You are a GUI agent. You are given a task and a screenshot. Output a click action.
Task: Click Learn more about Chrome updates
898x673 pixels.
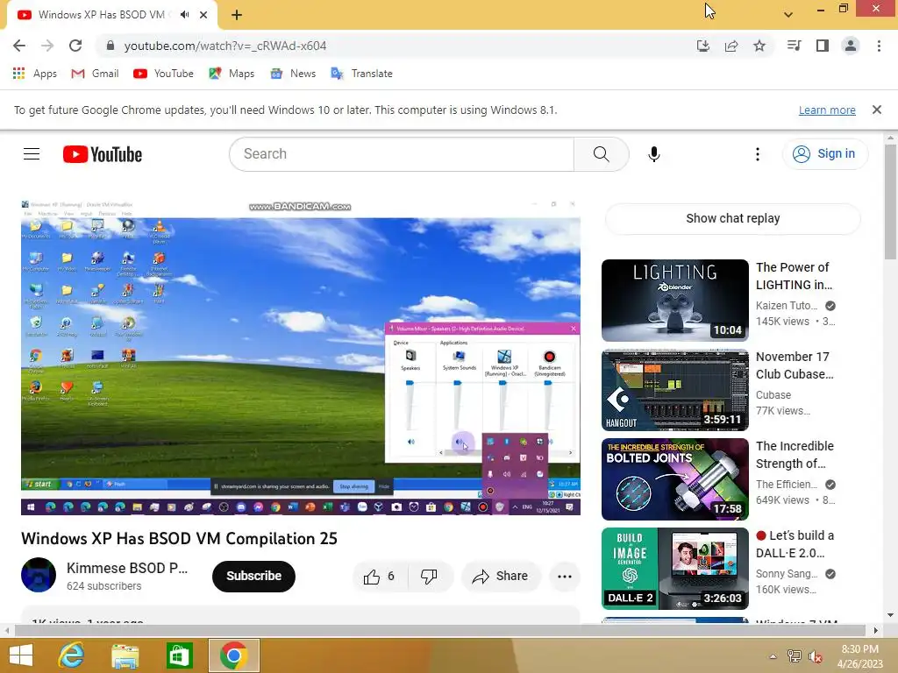pyautogui.click(x=827, y=110)
